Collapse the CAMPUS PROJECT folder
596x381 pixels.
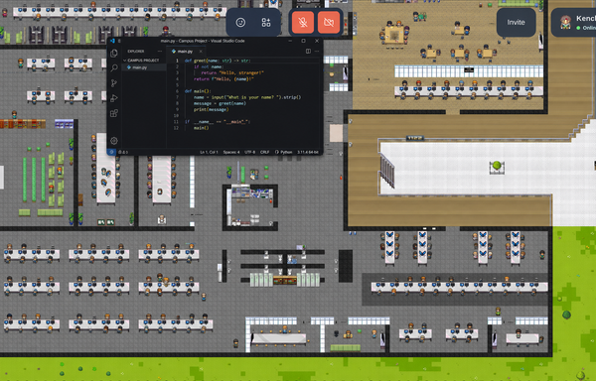pyautogui.click(x=144, y=61)
